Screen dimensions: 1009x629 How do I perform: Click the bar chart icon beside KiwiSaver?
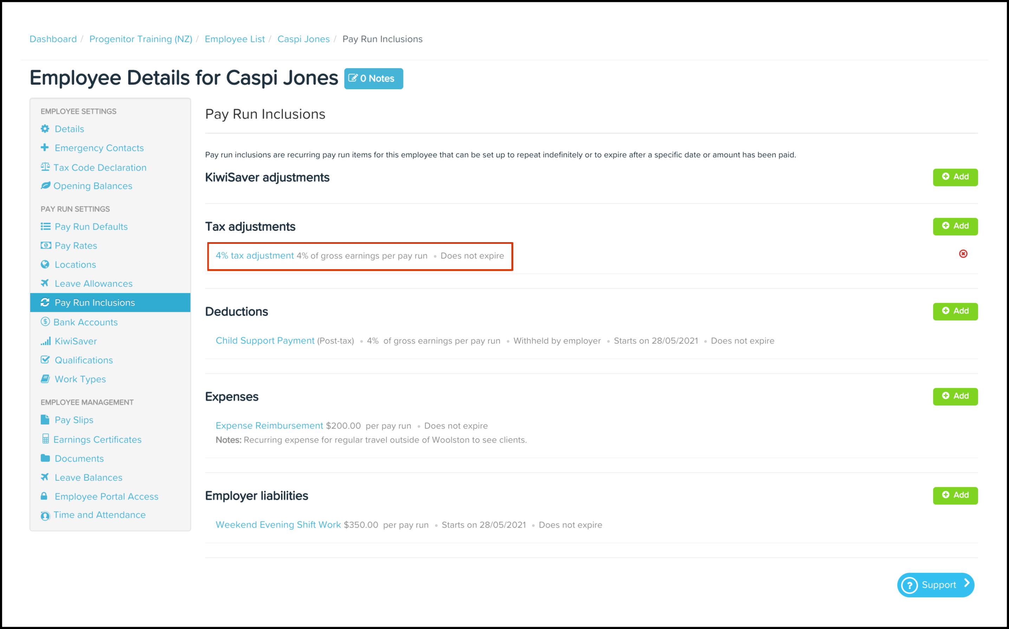[45, 341]
